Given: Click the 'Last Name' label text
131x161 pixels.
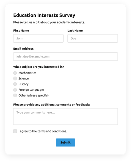Looking at the screenshot, I should click(x=75, y=31).
